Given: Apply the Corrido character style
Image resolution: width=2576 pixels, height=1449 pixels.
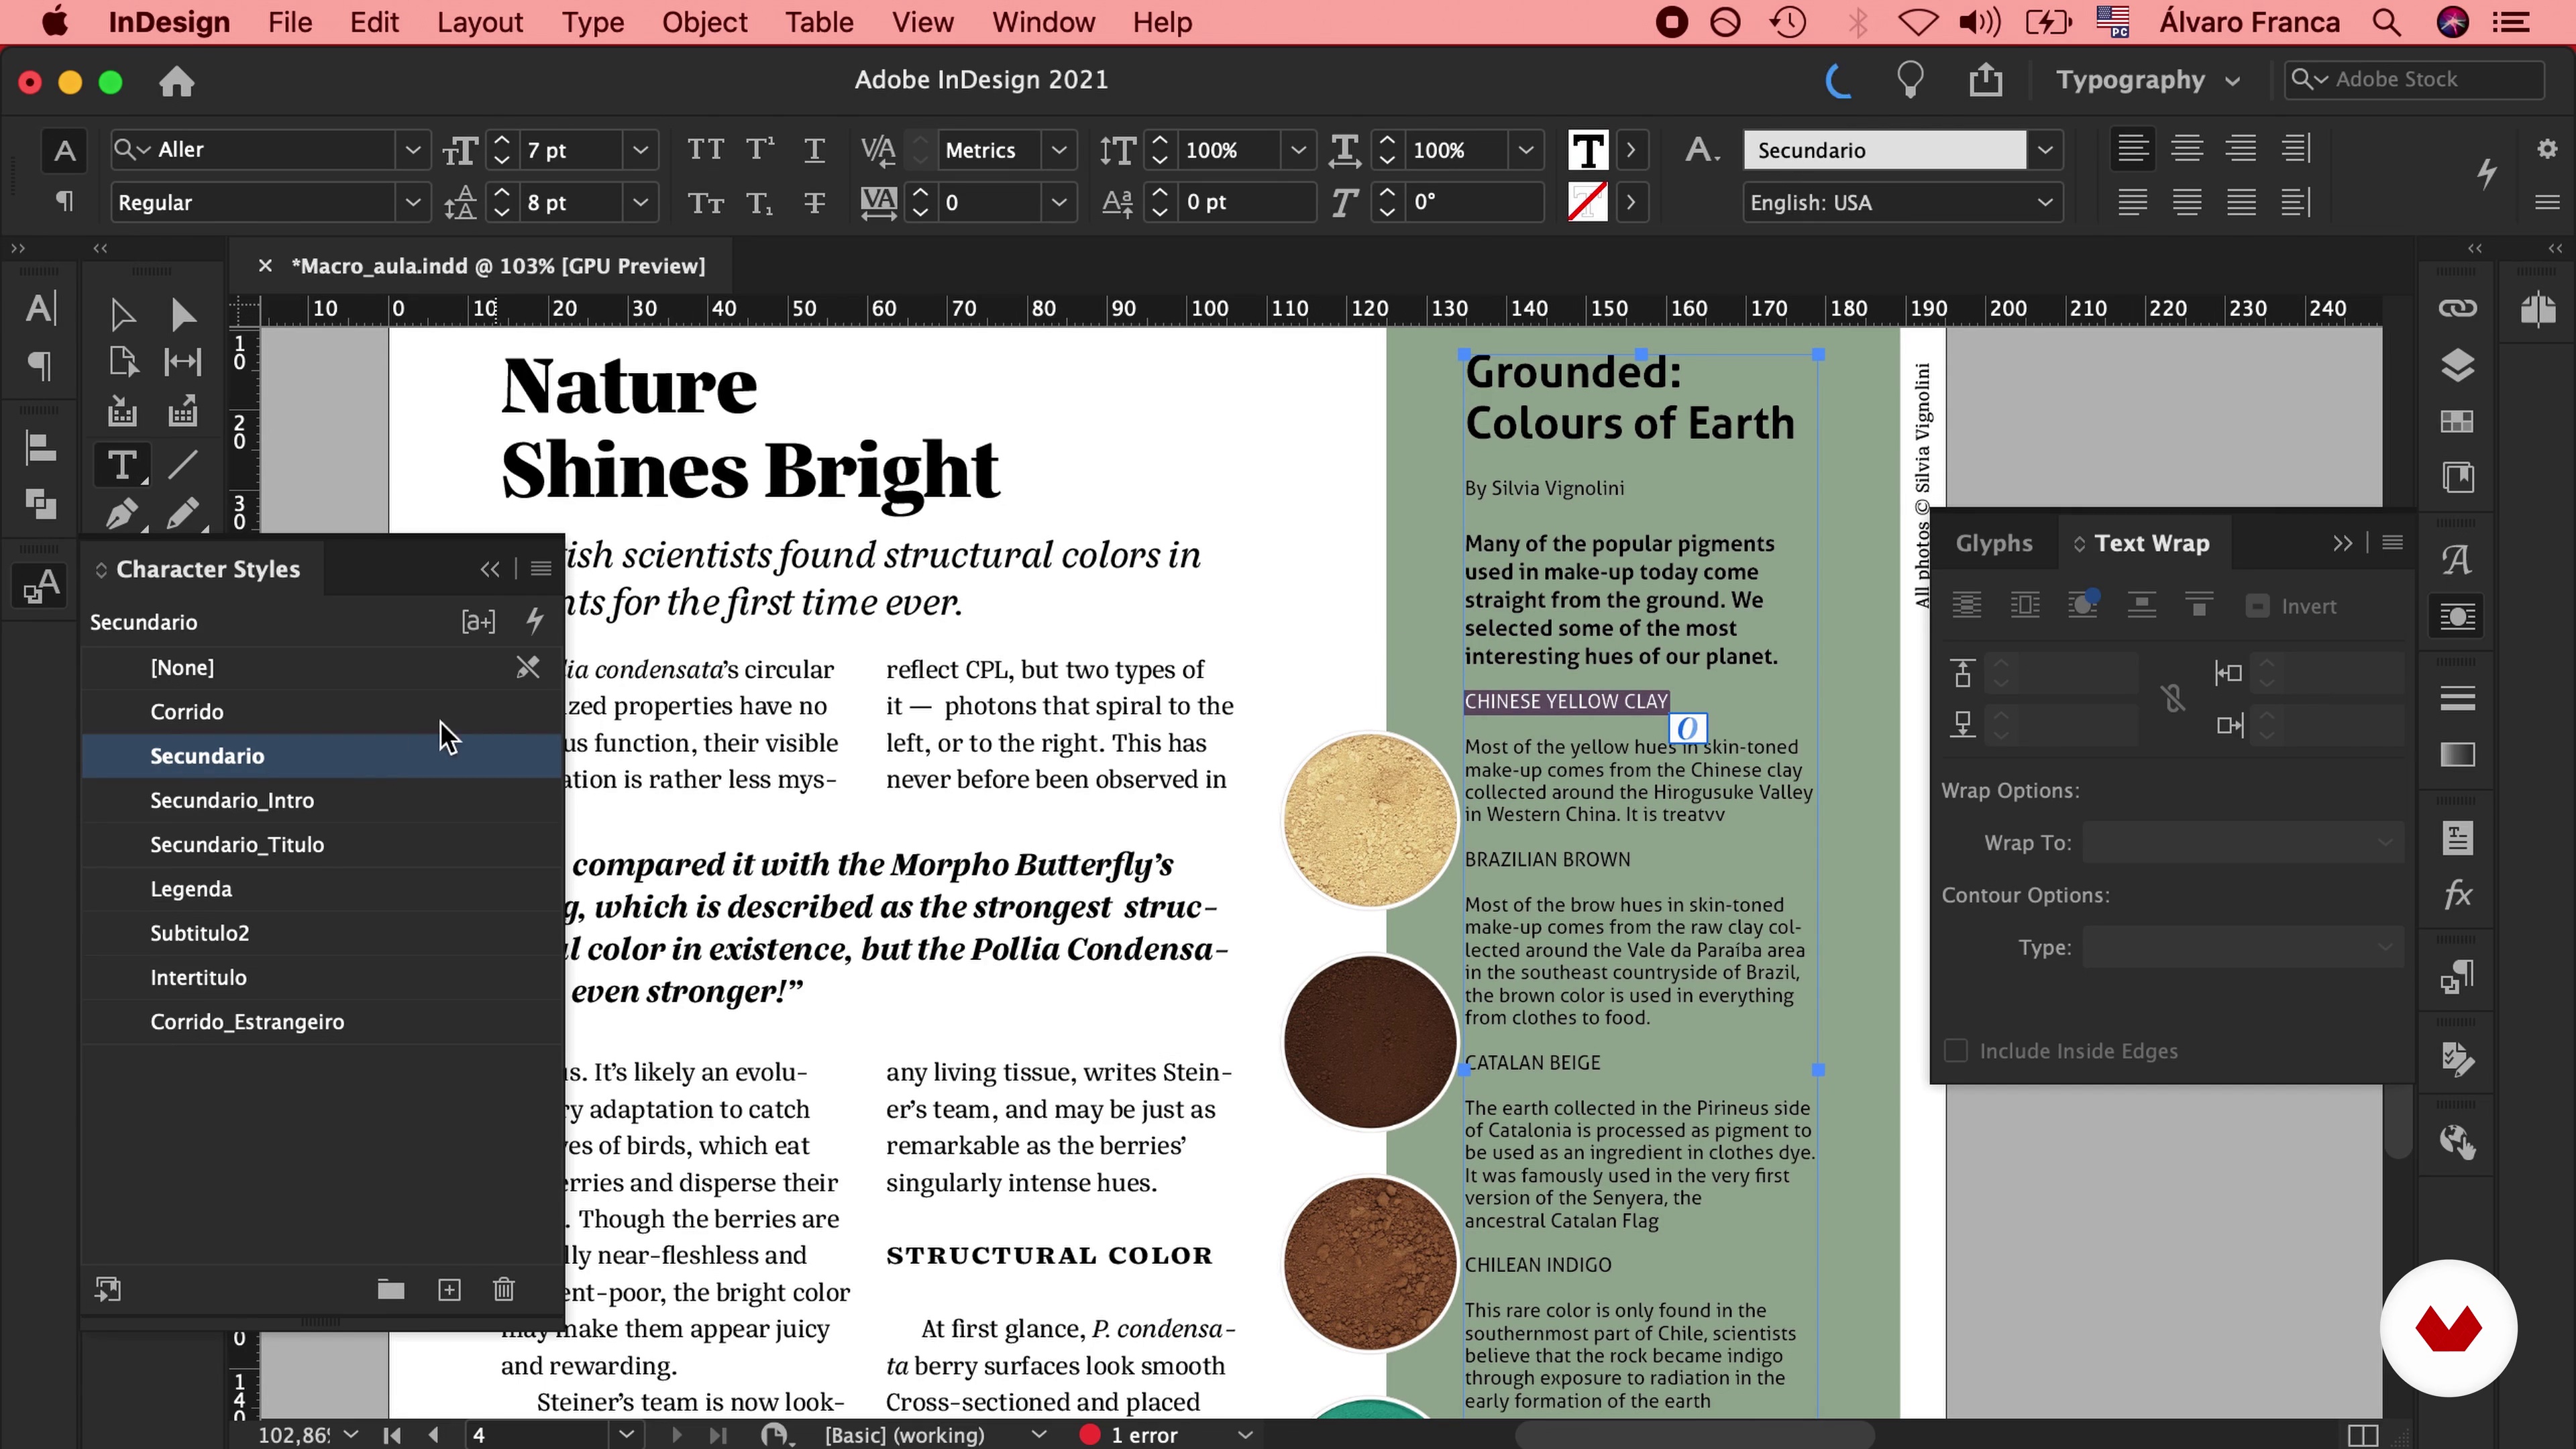Looking at the screenshot, I should point(322,712).
